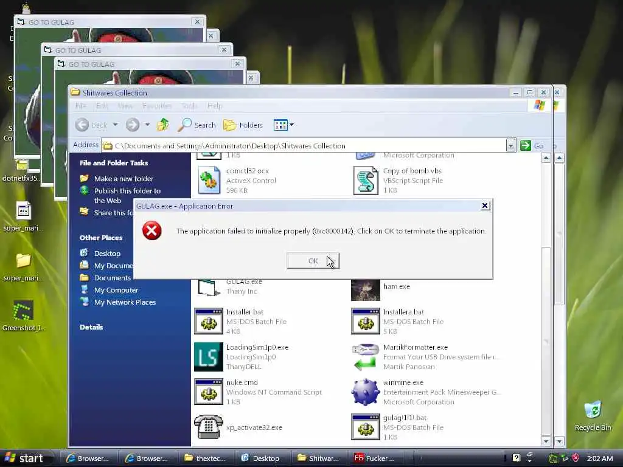The image size is (623, 467).
Task: Select the winmine.exe mine icon
Action: 366,392
